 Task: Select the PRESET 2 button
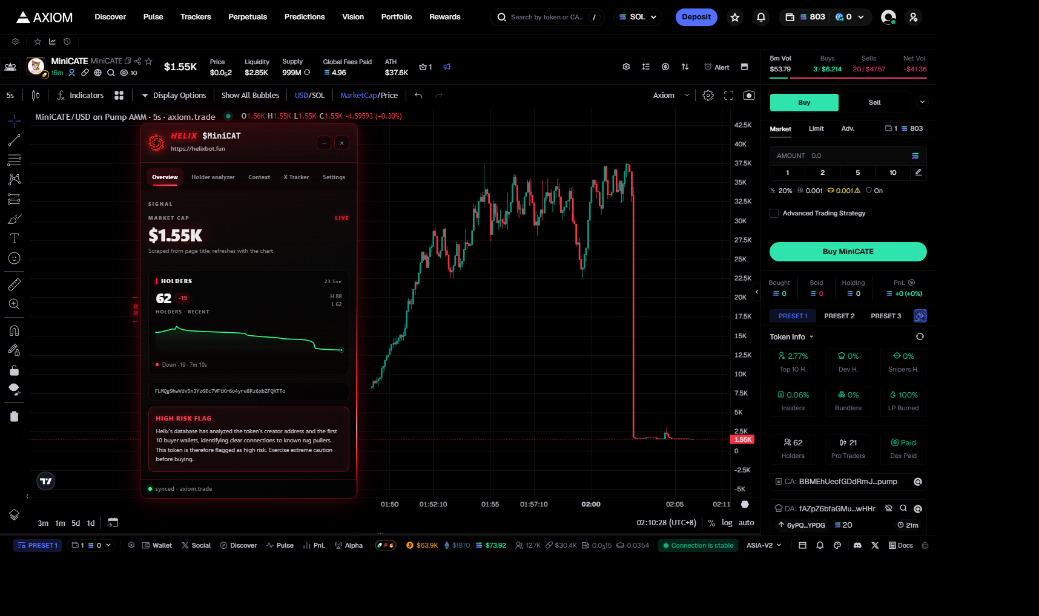pyautogui.click(x=839, y=316)
